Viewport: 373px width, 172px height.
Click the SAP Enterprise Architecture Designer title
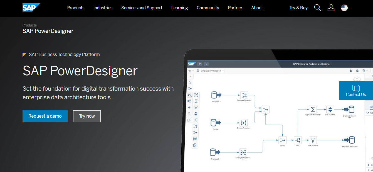click(312, 64)
